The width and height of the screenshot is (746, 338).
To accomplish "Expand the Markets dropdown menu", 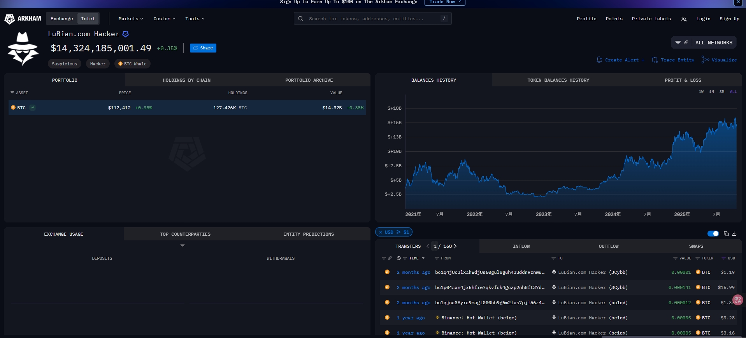I will (131, 19).
